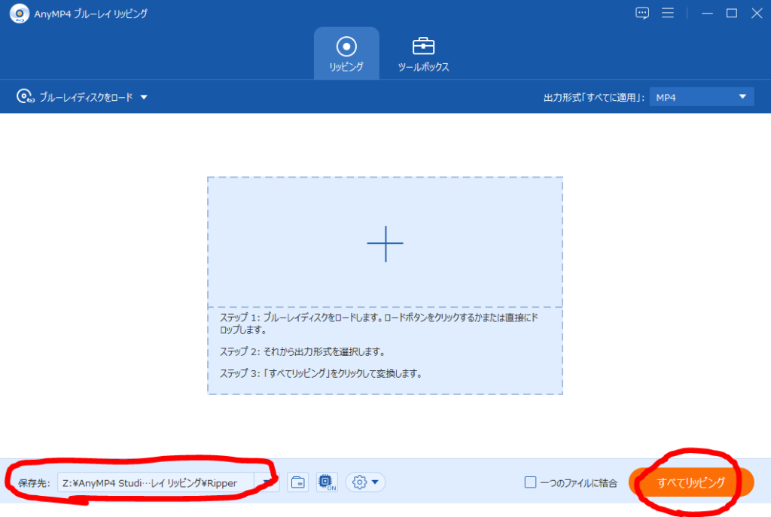771x517 pixels.
Task: Toggle GPU hardware acceleration off
Action: (327, 482)
